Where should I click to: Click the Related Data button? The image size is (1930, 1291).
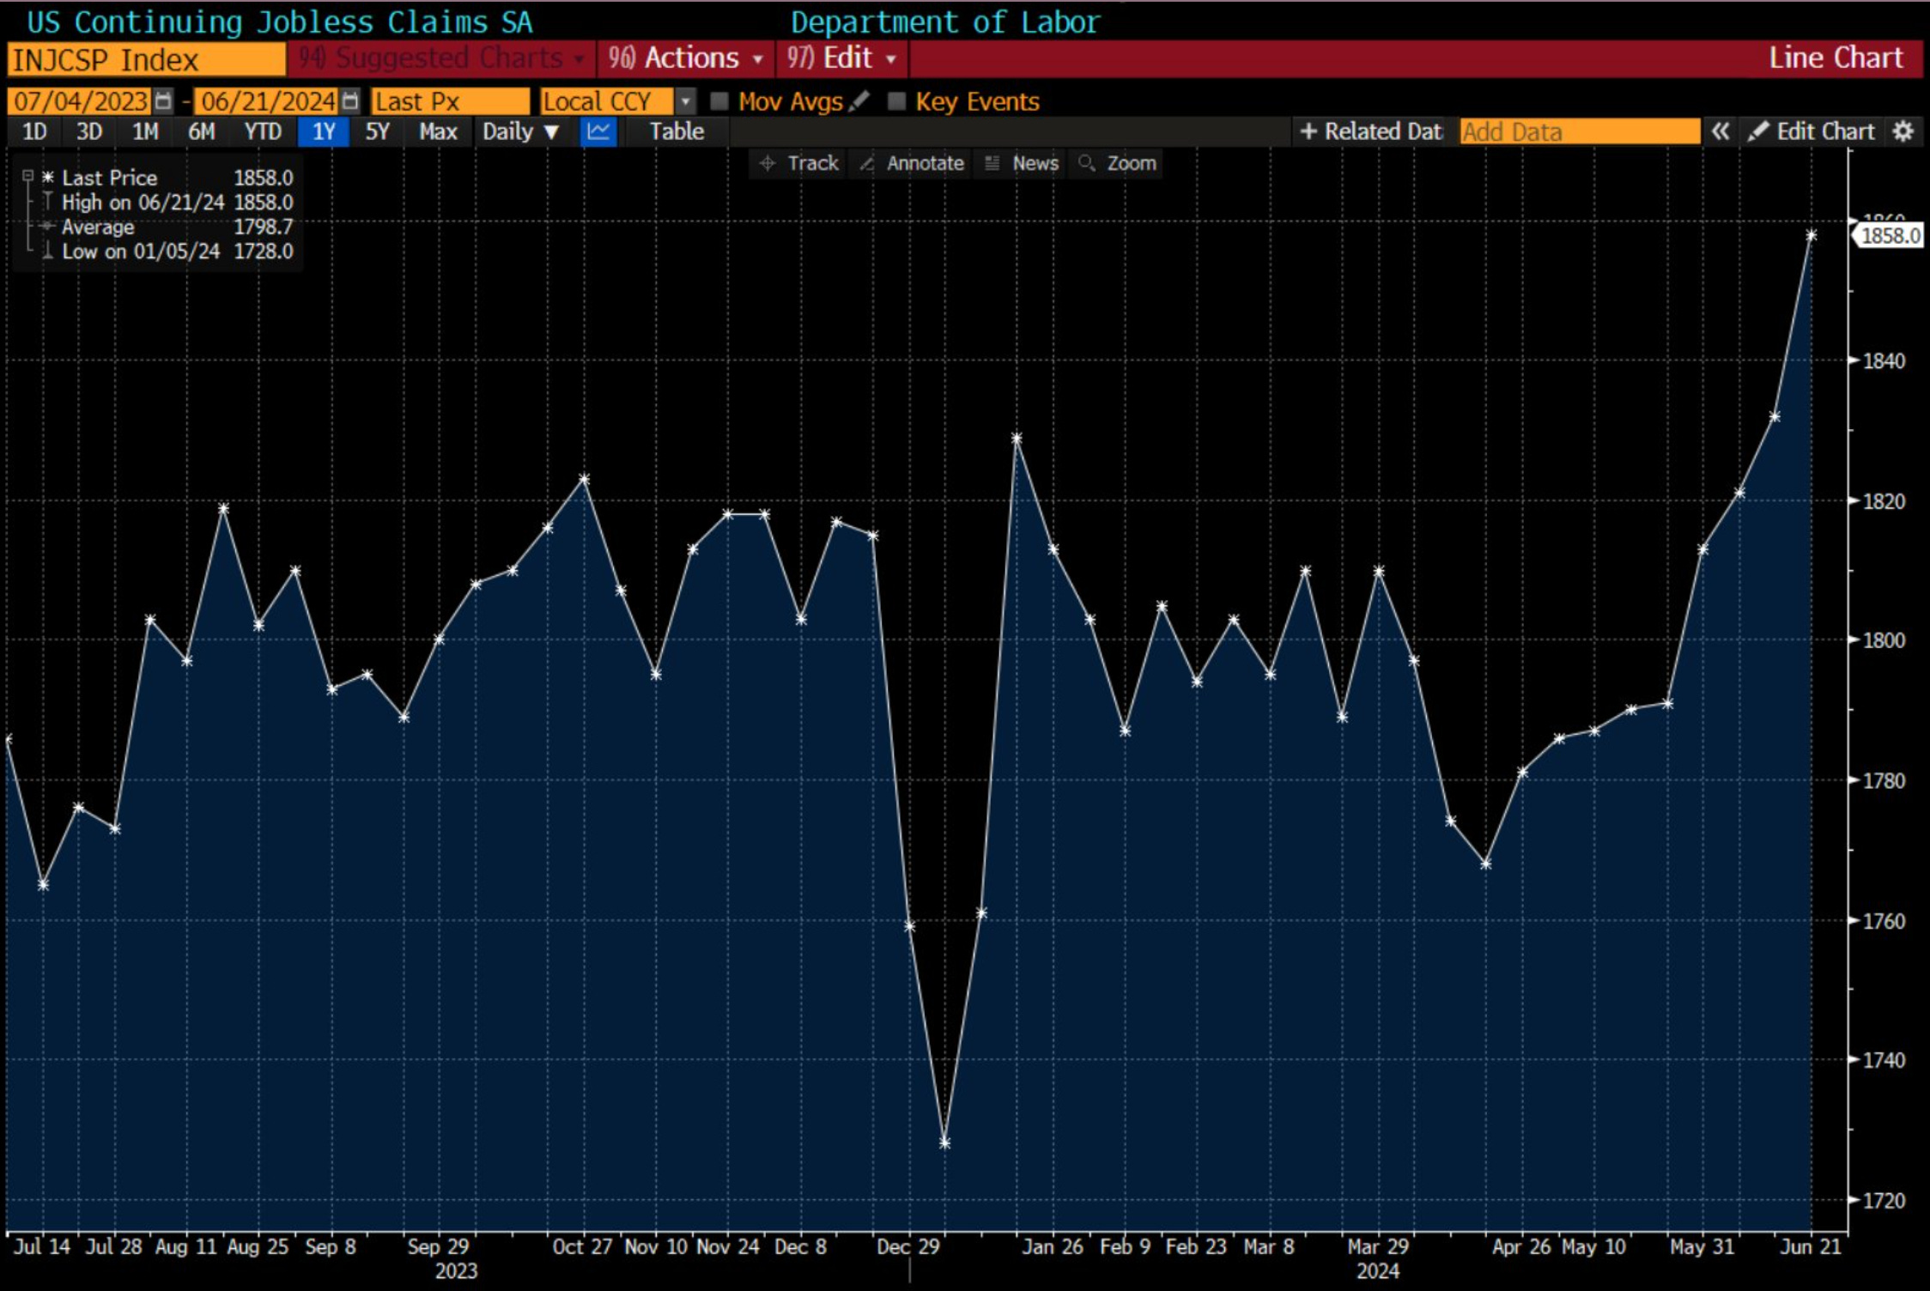pyautogui.click(x=1371, y=131)
